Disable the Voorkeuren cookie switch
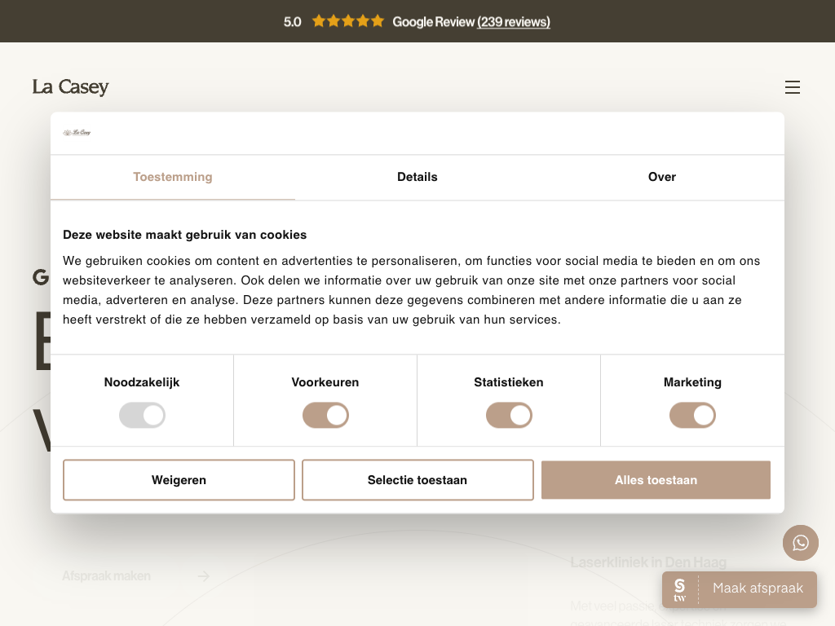Screen dimensions: 835x626 click(325, 416)
